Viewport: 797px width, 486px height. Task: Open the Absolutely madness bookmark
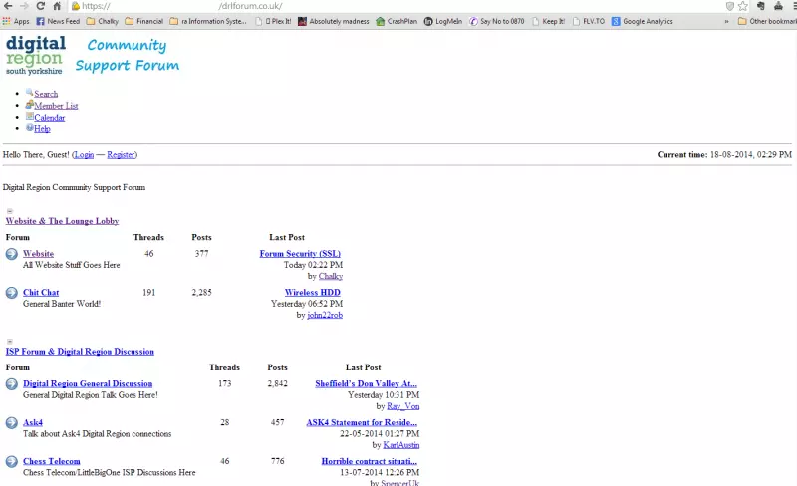(x=334, y=21)
